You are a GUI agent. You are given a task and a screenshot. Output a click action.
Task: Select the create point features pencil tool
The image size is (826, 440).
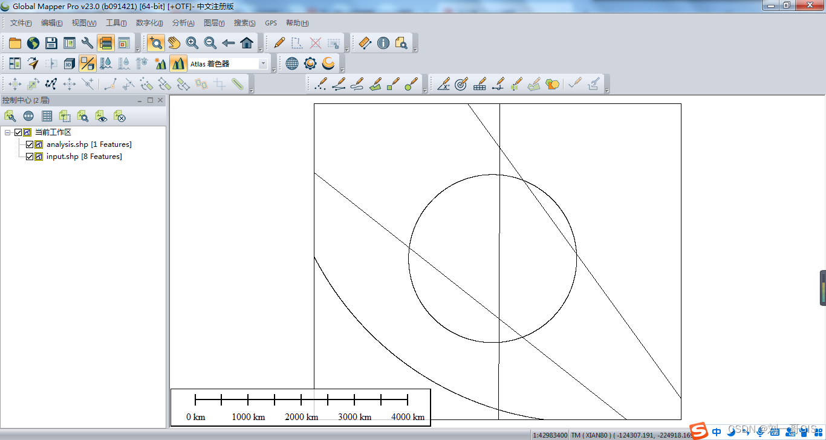pyautogui.click(x=321, y=83)
